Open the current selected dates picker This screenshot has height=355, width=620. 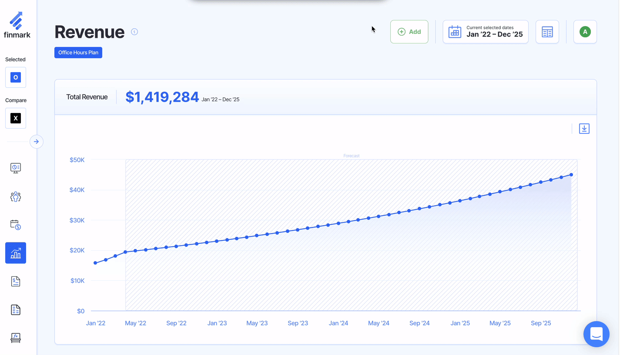point(485,32)
